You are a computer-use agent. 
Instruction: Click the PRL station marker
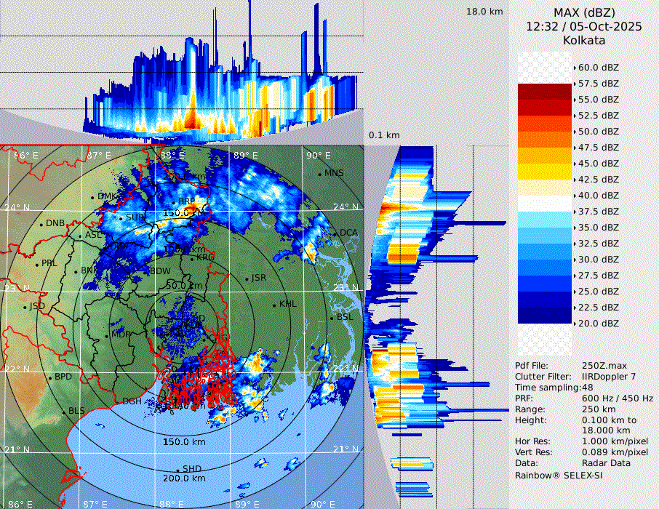[36, 263]
